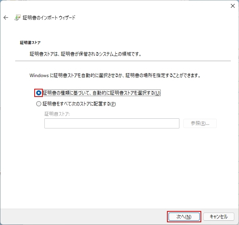Viewport: 239px width, 225px height.
Task: Click the certificate import wizard icon
Action: 18,18
